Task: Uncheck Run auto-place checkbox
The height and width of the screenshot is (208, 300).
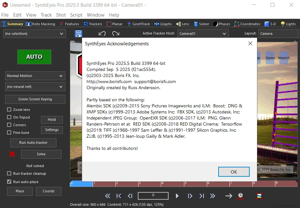Action: 9,182
